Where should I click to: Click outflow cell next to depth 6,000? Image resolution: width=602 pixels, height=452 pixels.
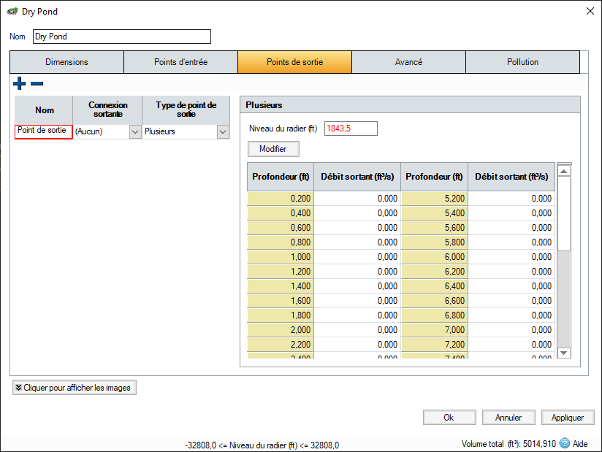pyautogui.click(x=511, y=257)
